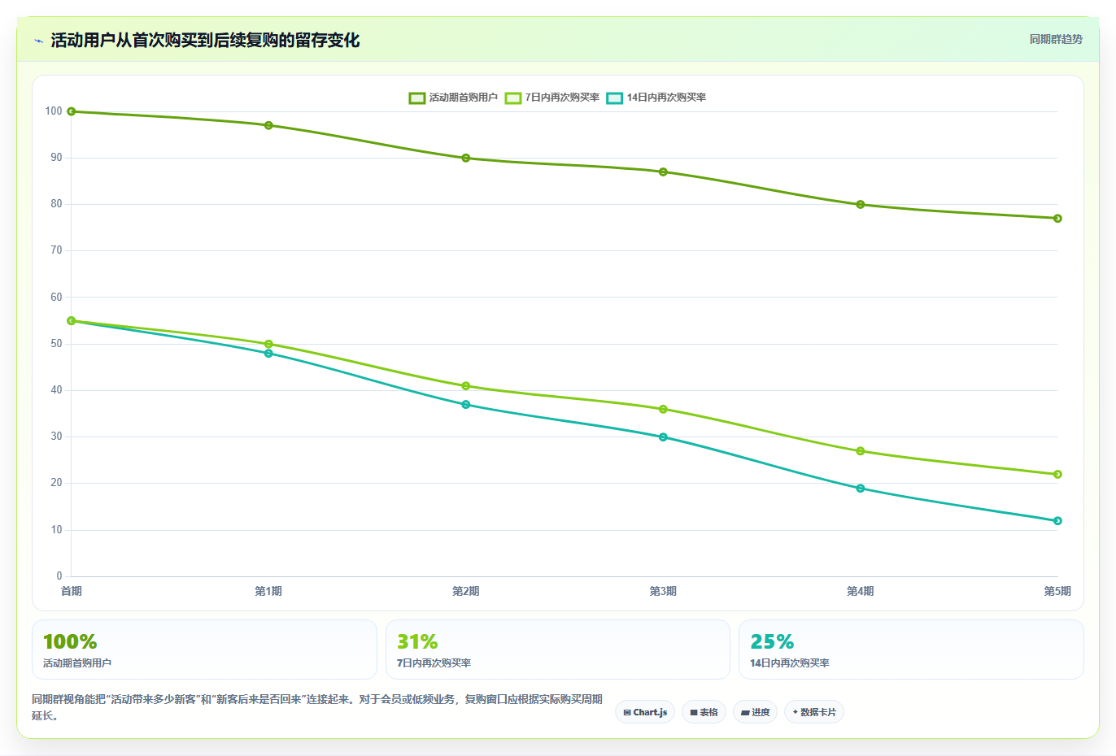
Task: Click the 第5期 x-axis label
Action: click(1057, 591)
